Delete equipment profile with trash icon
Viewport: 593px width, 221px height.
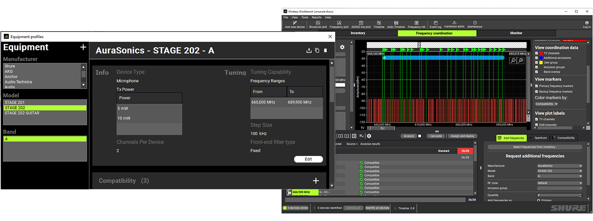(x=326, y=51)
